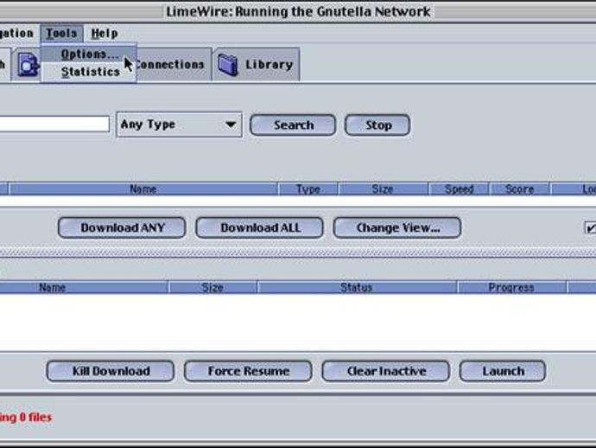Choose Options... from the Tools menu
Image resolution: width=596 pixels, height=448 pixels.
pos(89,54)
